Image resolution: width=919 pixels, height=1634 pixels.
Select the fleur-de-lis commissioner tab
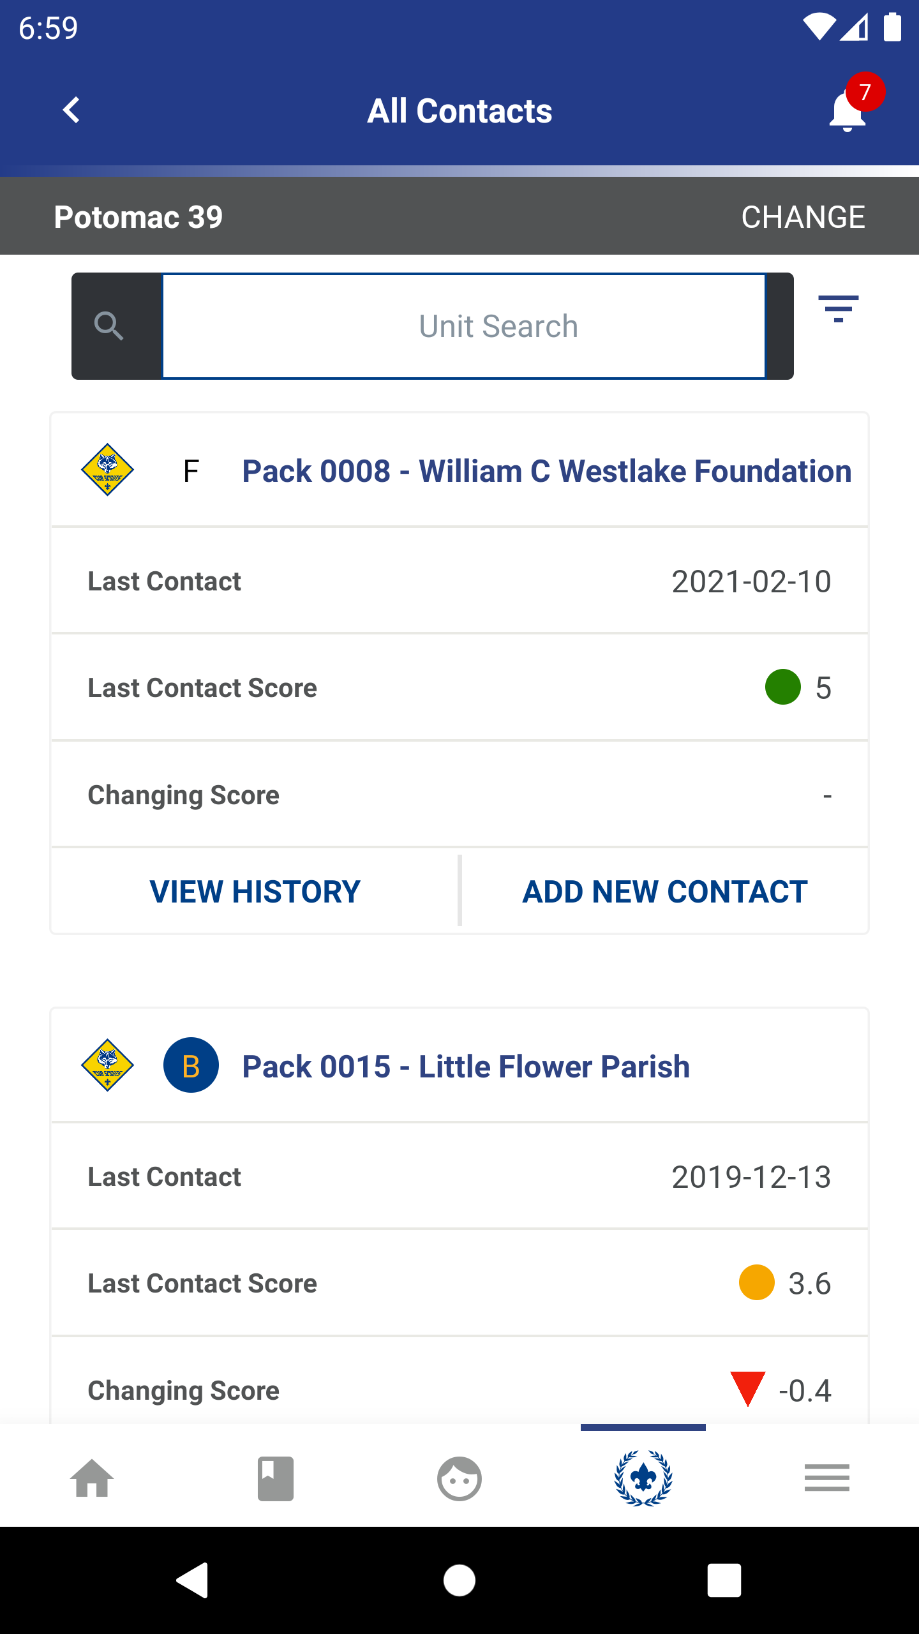coord(643,1478)
